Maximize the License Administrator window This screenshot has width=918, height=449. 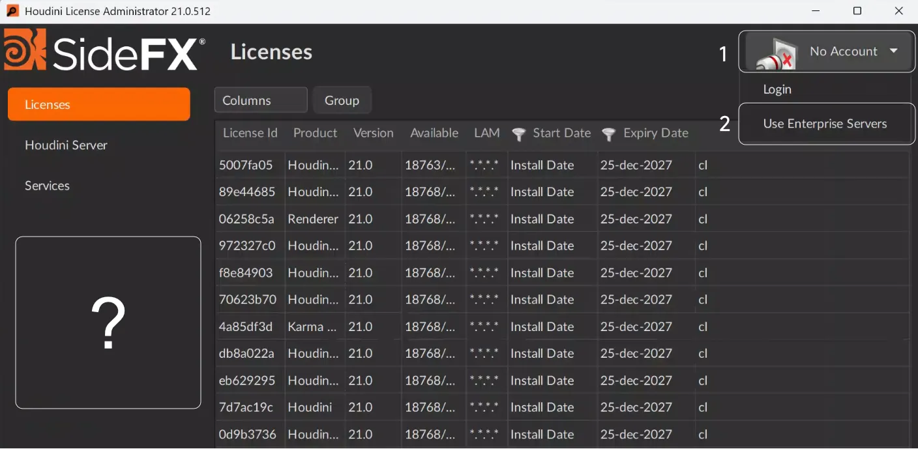(x=857, y=11)
